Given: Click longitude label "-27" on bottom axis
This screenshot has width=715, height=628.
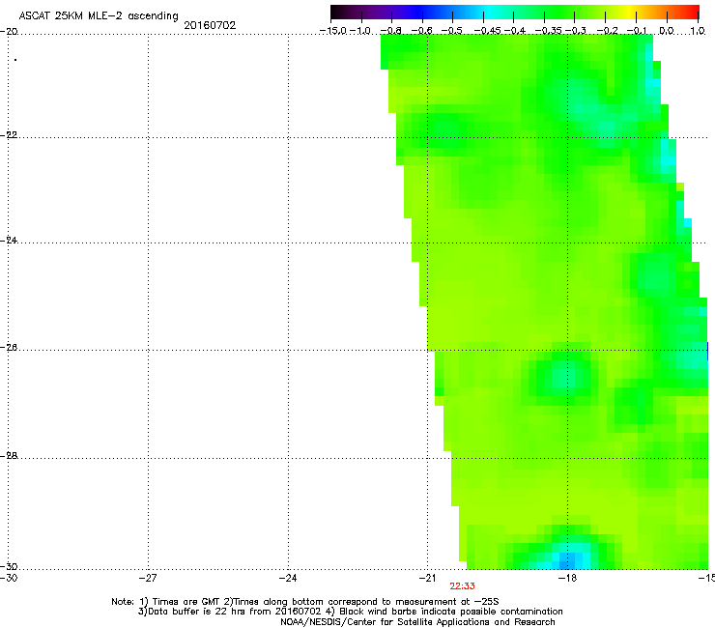Looking at the screenshot, I should coord(148,579).
